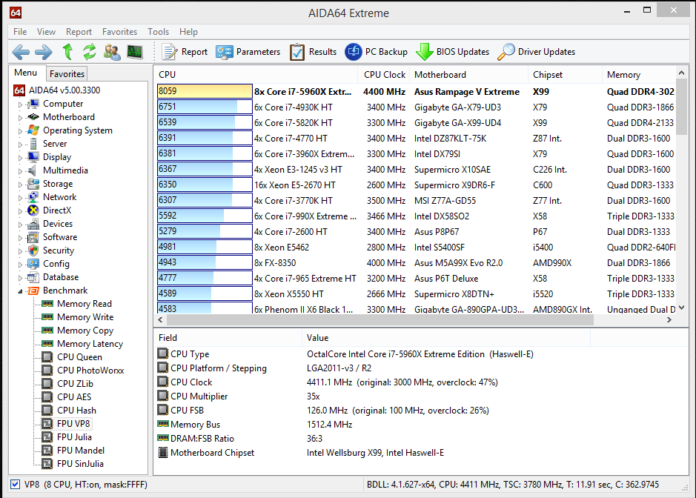
Task: Sort results by Motherboard column
Action: (x=468, y=75)
